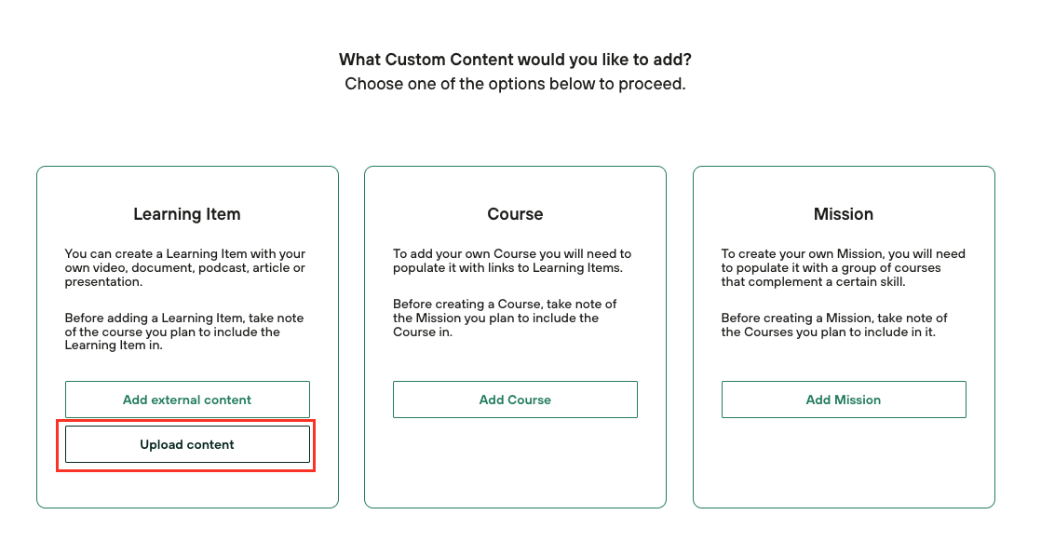1041x542 pixels.
Task: Click the Mission card heading
Action: 844,214
